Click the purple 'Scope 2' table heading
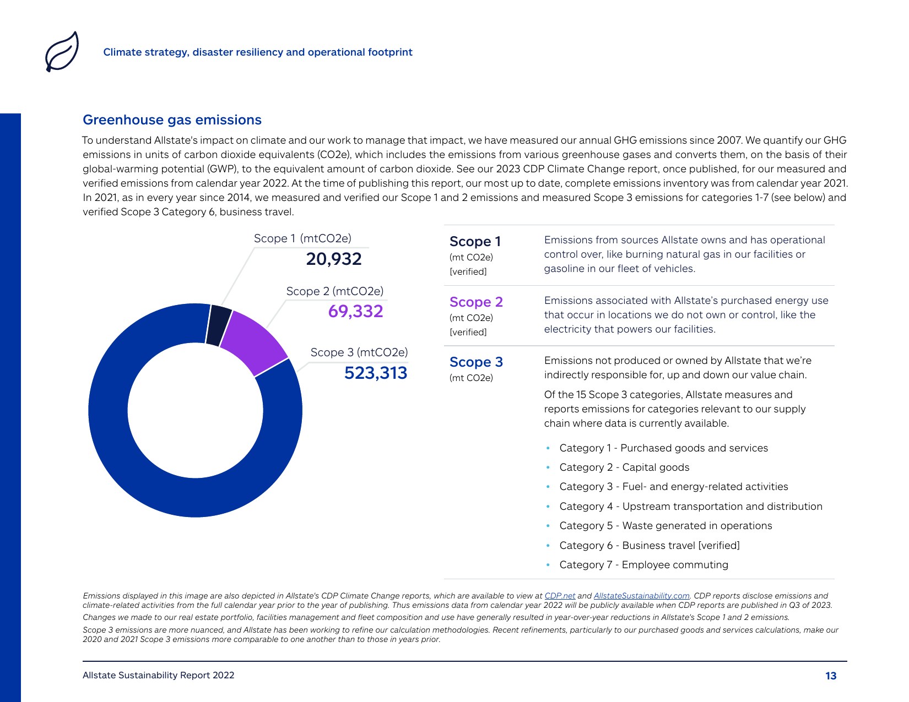This screenshot has height=702, width=909. pyautogui.click(x=476, y=302)
